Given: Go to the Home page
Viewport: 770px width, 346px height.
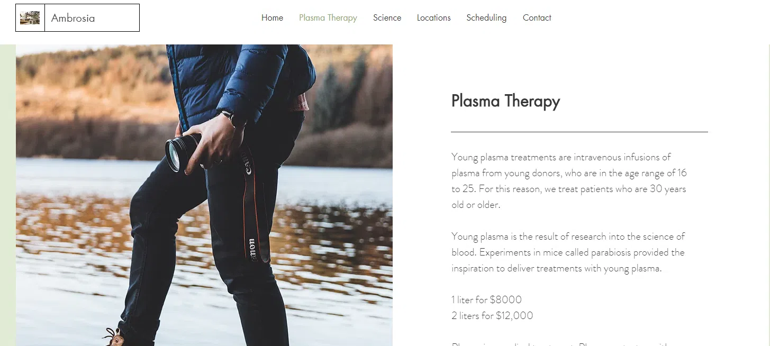Looking at the screenshot, I should tap(272, 18).
